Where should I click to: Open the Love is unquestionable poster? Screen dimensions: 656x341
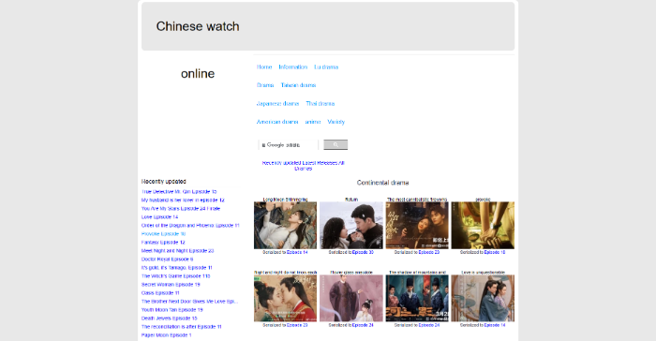pos(483,298)
